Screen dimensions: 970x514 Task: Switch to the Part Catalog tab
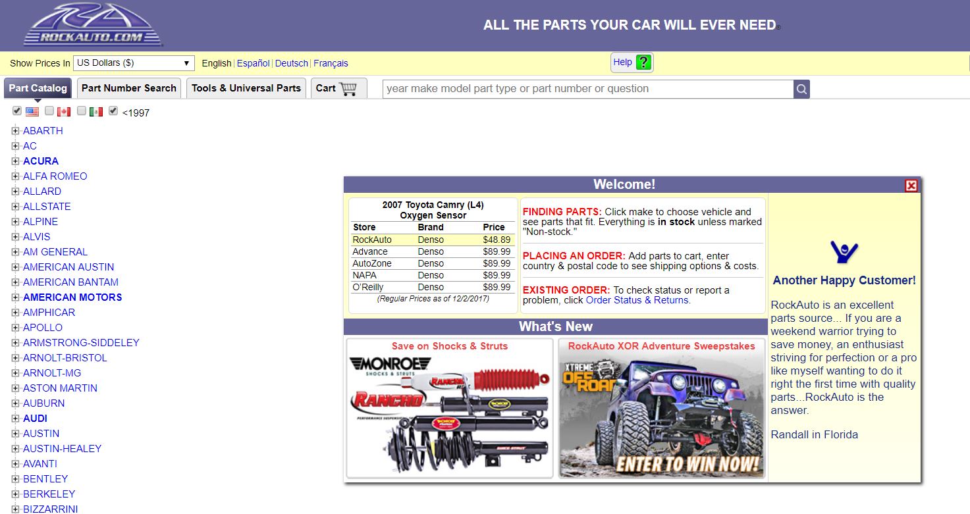pyautogui.click(x=38, y=88)
